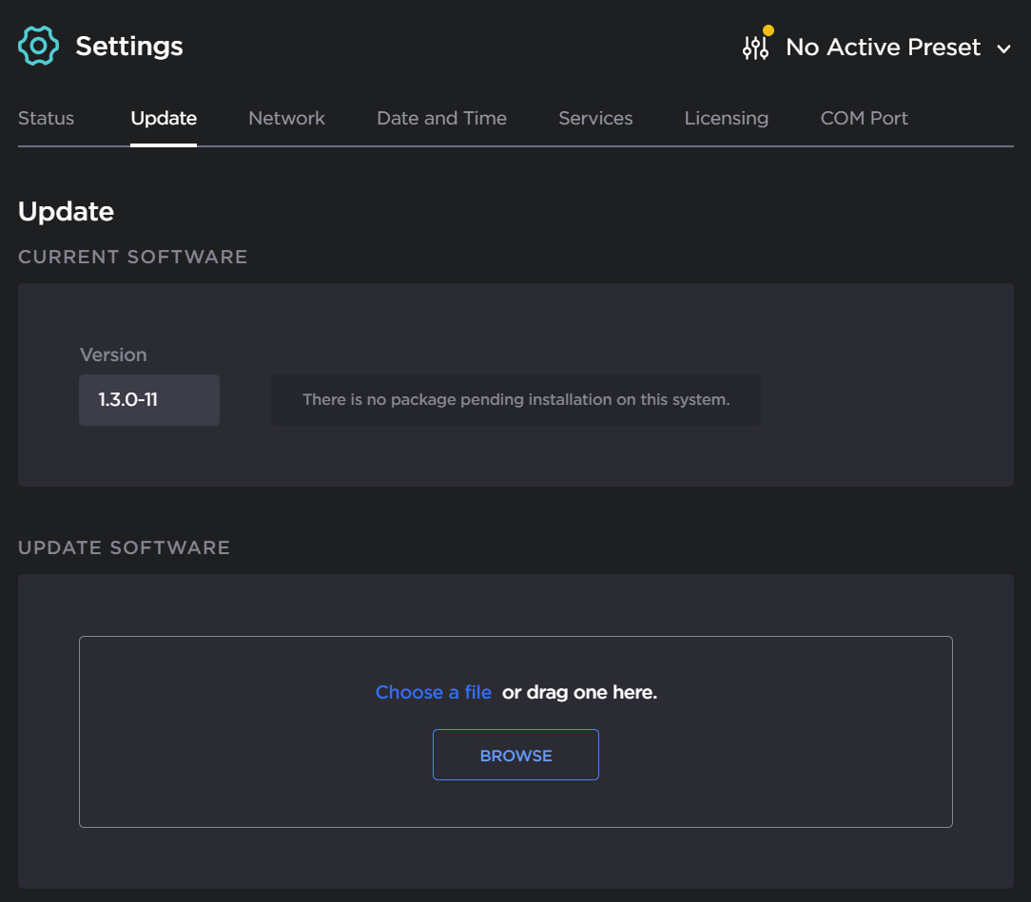
Task: Open the Network tab
Action: coord(286,119)
